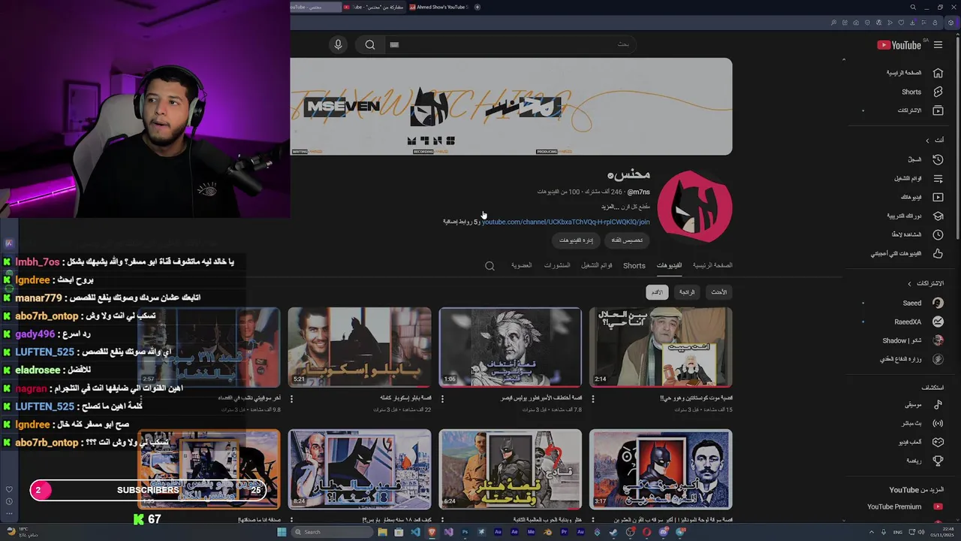Click the 'Manage videos' button

pyautogui.click(x=577, y=240)
